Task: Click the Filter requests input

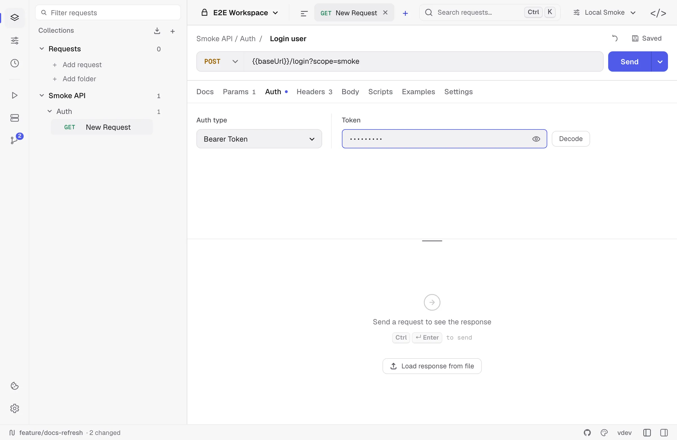Action: [108, 12]
